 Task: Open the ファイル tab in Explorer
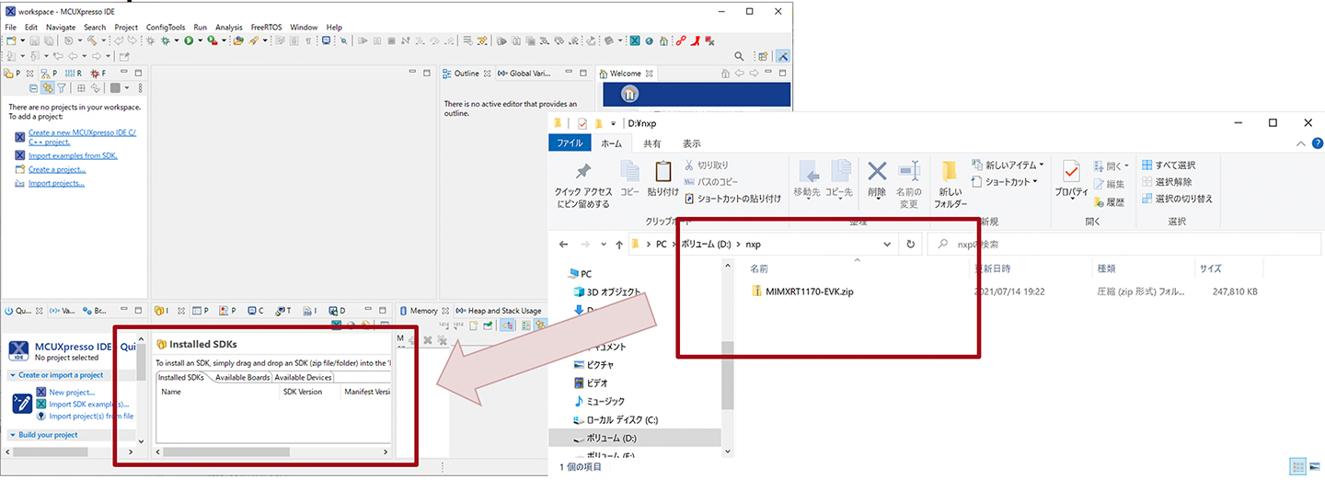[570, 143]
